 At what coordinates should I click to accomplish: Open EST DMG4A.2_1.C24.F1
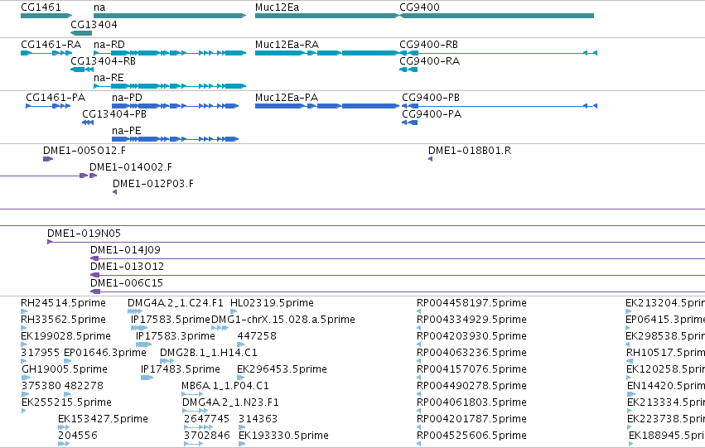point(176,303)
